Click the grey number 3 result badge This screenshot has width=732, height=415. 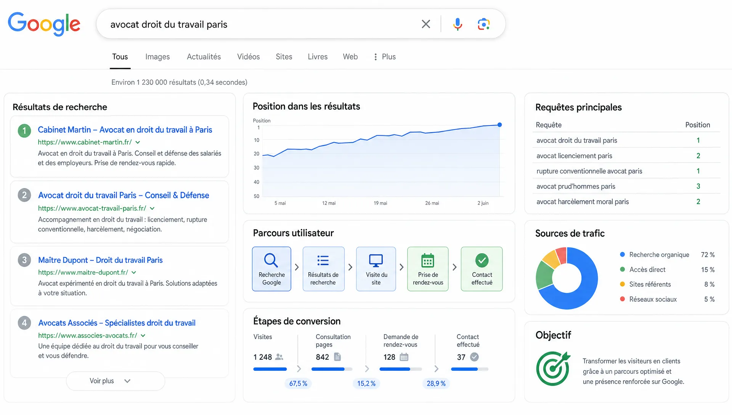tap(24, 260)
